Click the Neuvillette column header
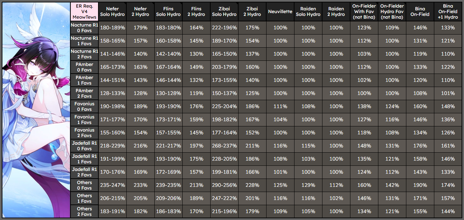 (x=280, y=12)
